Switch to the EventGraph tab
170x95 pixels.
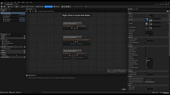click(x=30, y=9)
